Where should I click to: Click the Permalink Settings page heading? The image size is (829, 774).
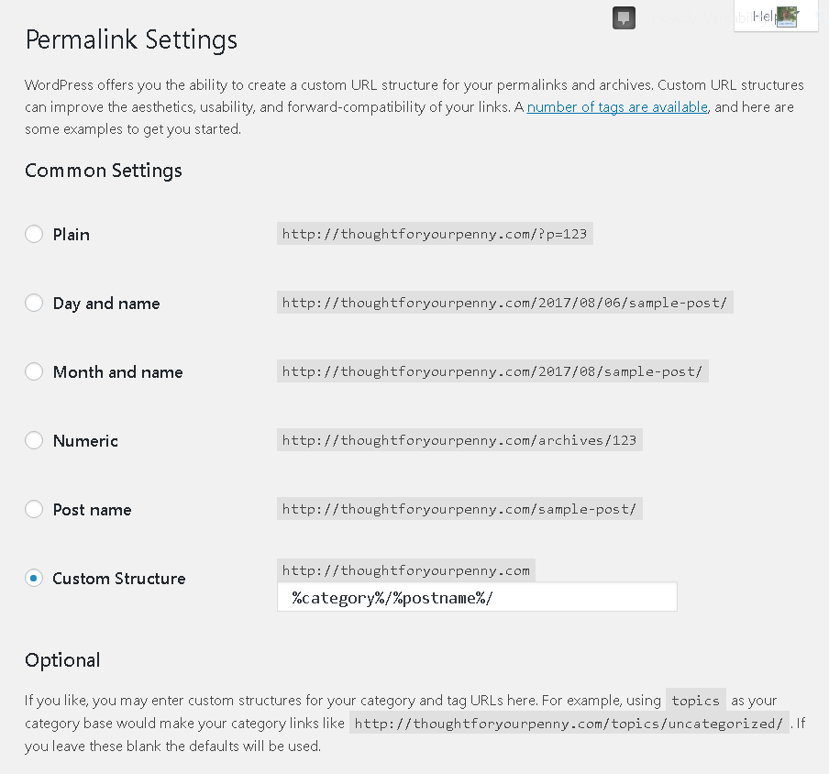[x=131, y=40]
